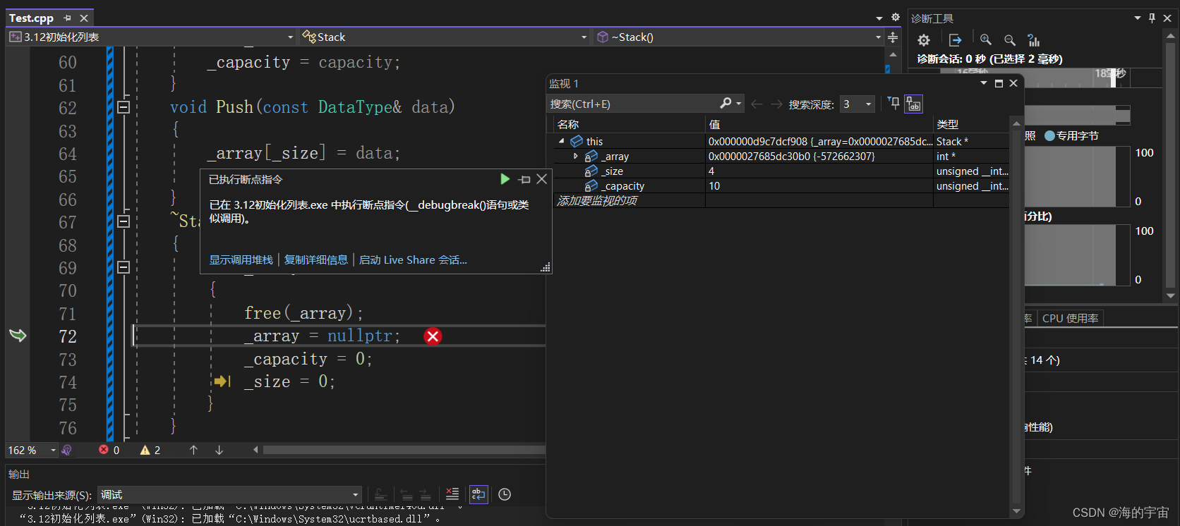Viewport: 1180px width, 526px height.
Task: Continue execution from breakpoint popup
Action: (505, 179)
